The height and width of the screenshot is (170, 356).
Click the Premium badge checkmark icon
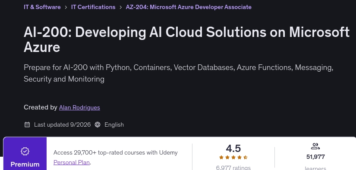(25, 151)
